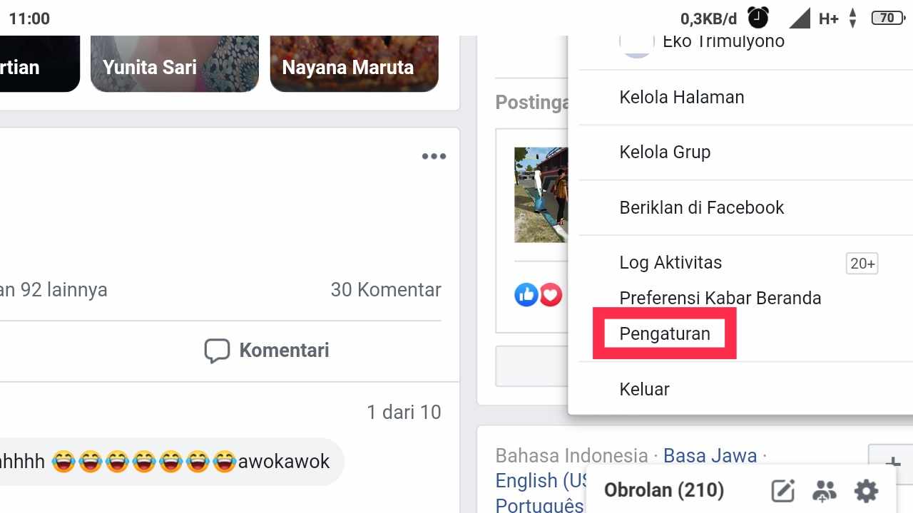
Task: Open Yunita Sari's story thumbnail
Action: (x=175, y=64)
